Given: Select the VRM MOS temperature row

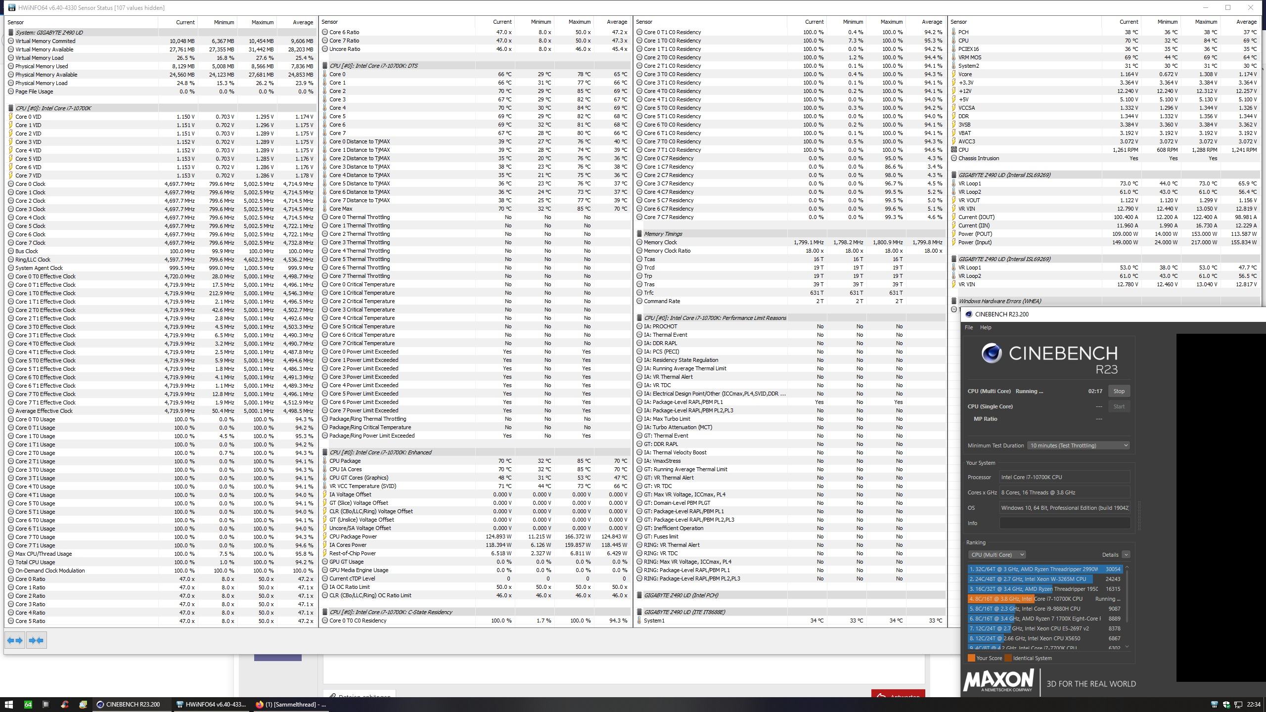Looking at the screenshot, I should [x=1105, y=57].
